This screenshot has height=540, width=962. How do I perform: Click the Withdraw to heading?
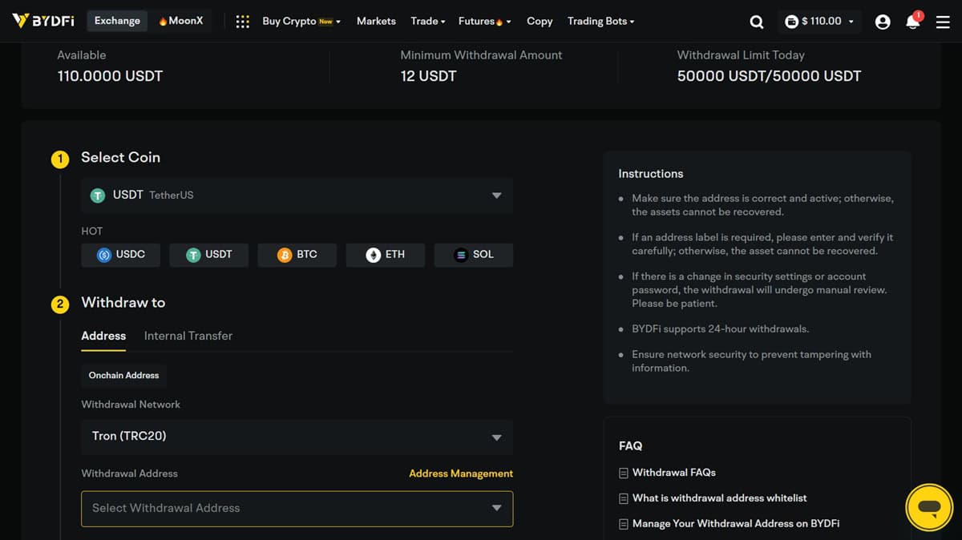(x=123, y=303)
